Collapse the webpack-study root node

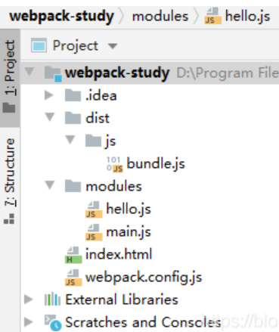(x=29, y=72)
